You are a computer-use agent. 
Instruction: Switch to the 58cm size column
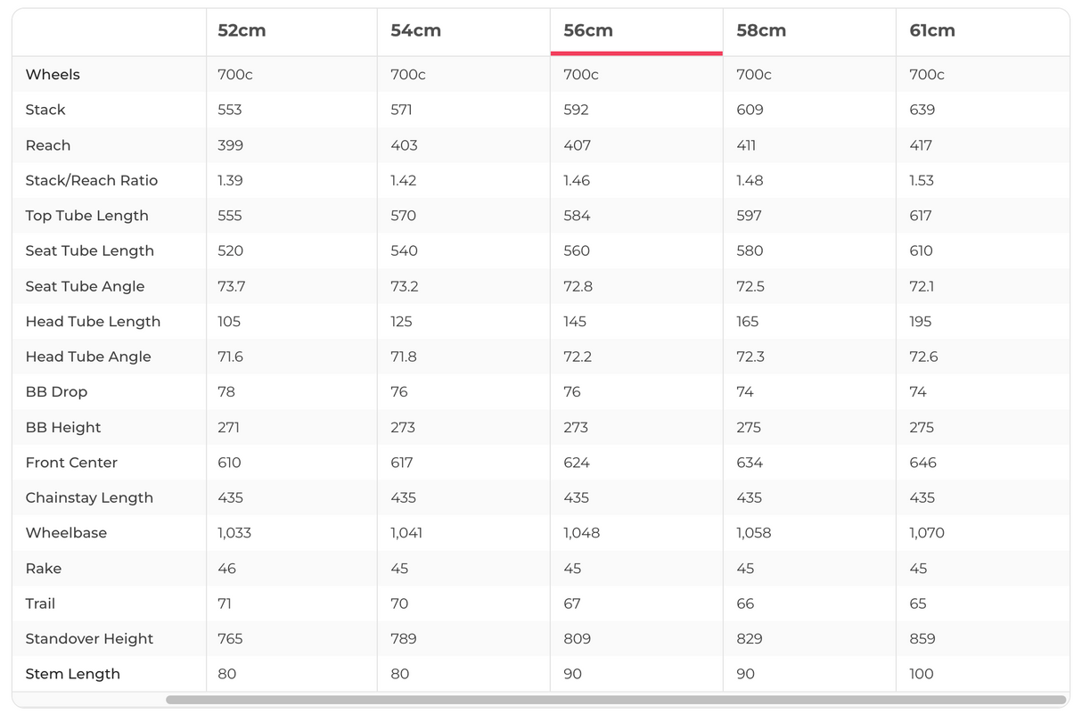[761, 31]
